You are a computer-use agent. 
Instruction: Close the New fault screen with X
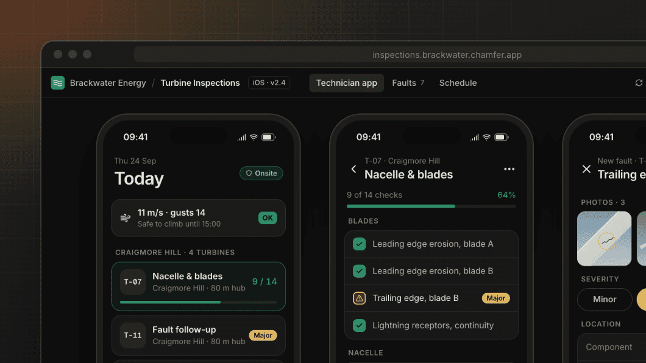tap(586, 169)
